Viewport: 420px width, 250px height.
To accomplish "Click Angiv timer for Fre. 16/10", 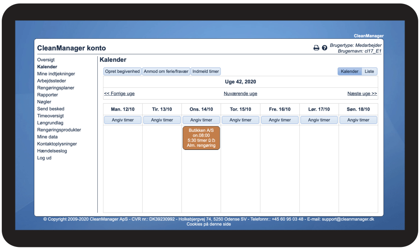I will click(280, 120).
